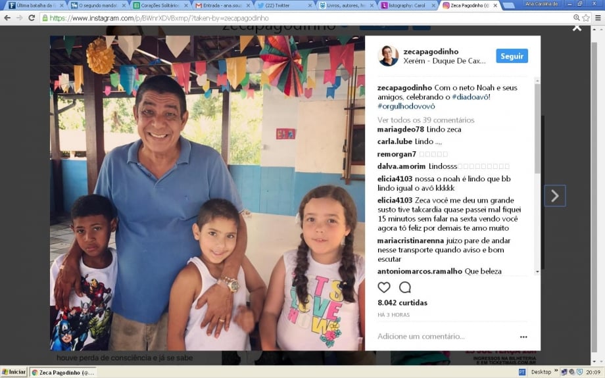Close the Instagram post overlay with X
Image resolution: width=605 pixels, height=378 pixels.
point(577,28)
